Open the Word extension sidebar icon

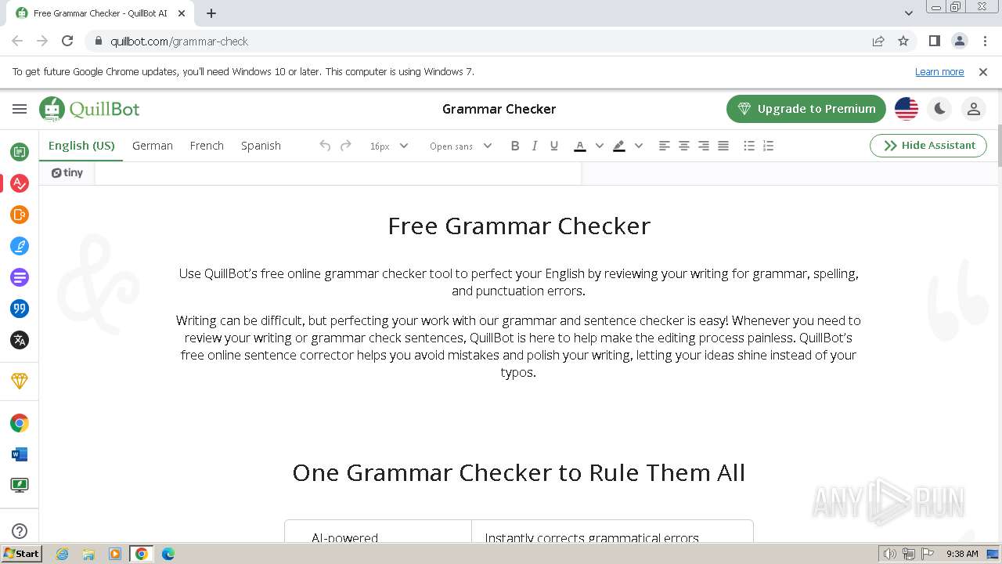20,454
